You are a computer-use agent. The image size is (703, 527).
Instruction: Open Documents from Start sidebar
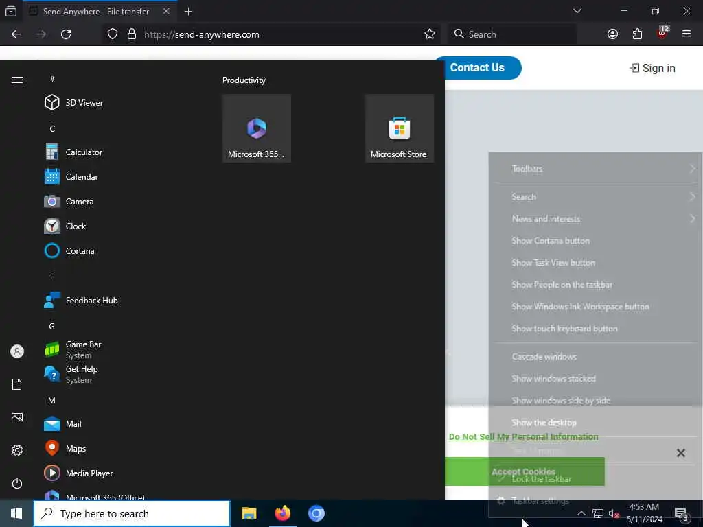pyautogui.click(x=17, y=384)
